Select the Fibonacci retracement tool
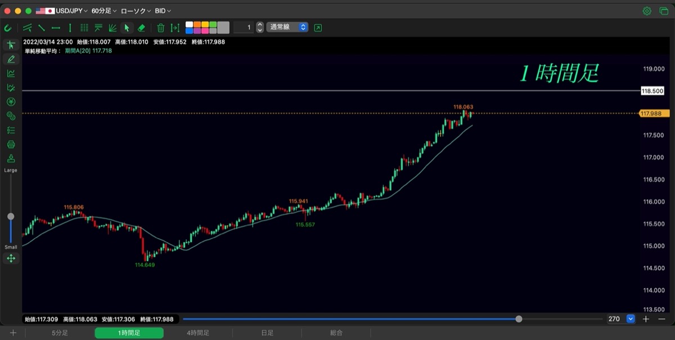675x340 pixels. pyautogui.click(x=98, y=28)
